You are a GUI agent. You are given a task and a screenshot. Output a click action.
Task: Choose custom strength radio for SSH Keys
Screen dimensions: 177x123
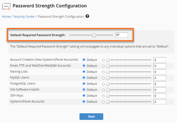coord(104,96)
